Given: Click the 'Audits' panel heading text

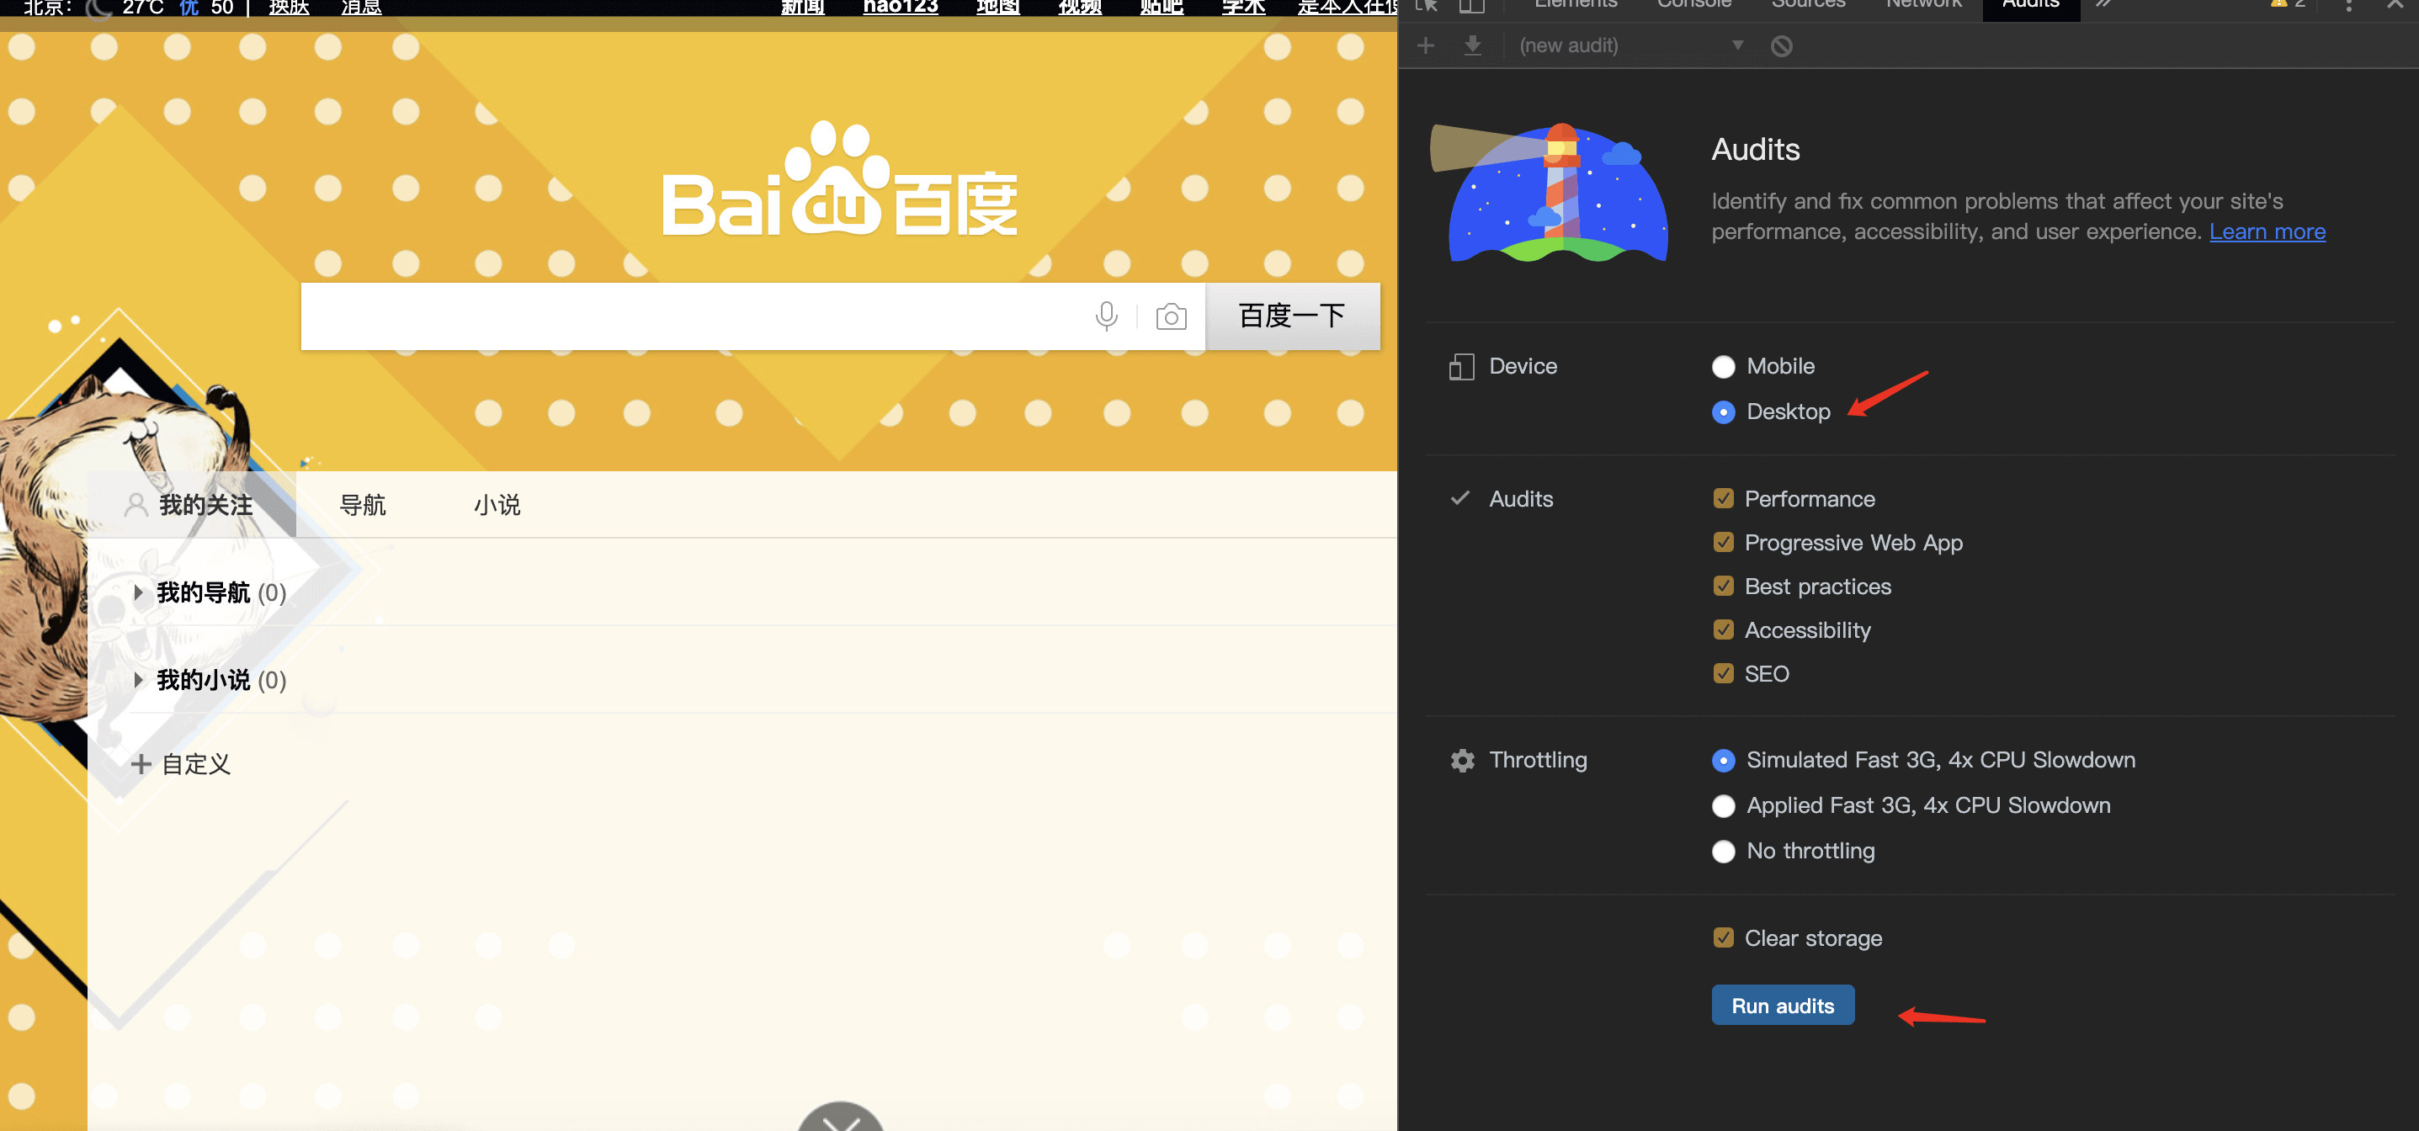Looking at the screenshot, I should tap(1755, 149).
